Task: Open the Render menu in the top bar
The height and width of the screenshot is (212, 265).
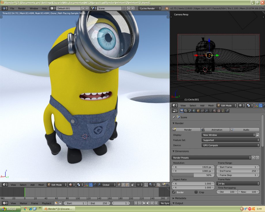Action: tap(22, 8)
